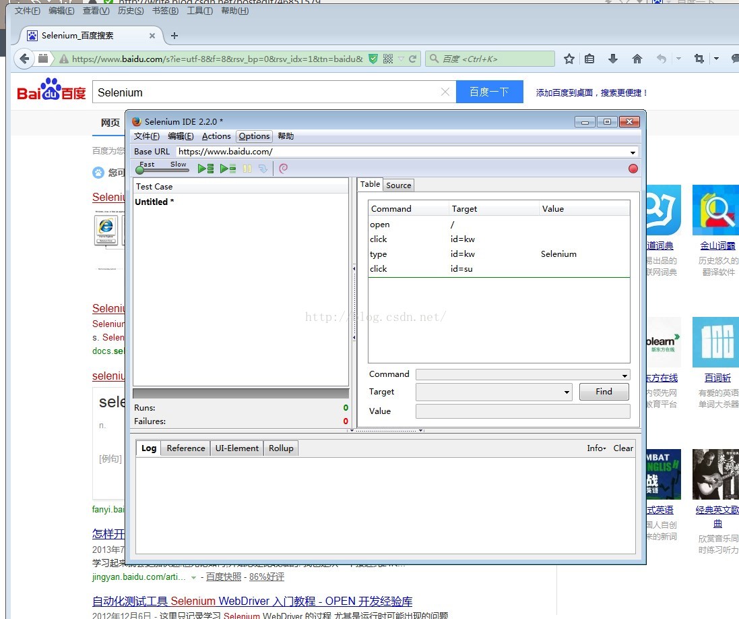Screen dimensions: 739x619
Task: Switch to the Table tab
Action: tap(370, 185)
